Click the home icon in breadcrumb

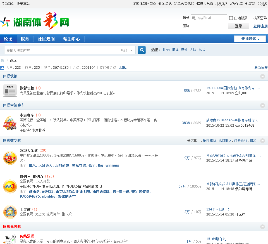point(2,60)
